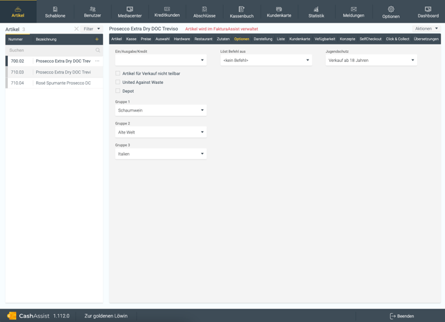Viewport: 445px width, 322px height.
Task: Click the search magnifier icon
Action: tap(98, 50)
